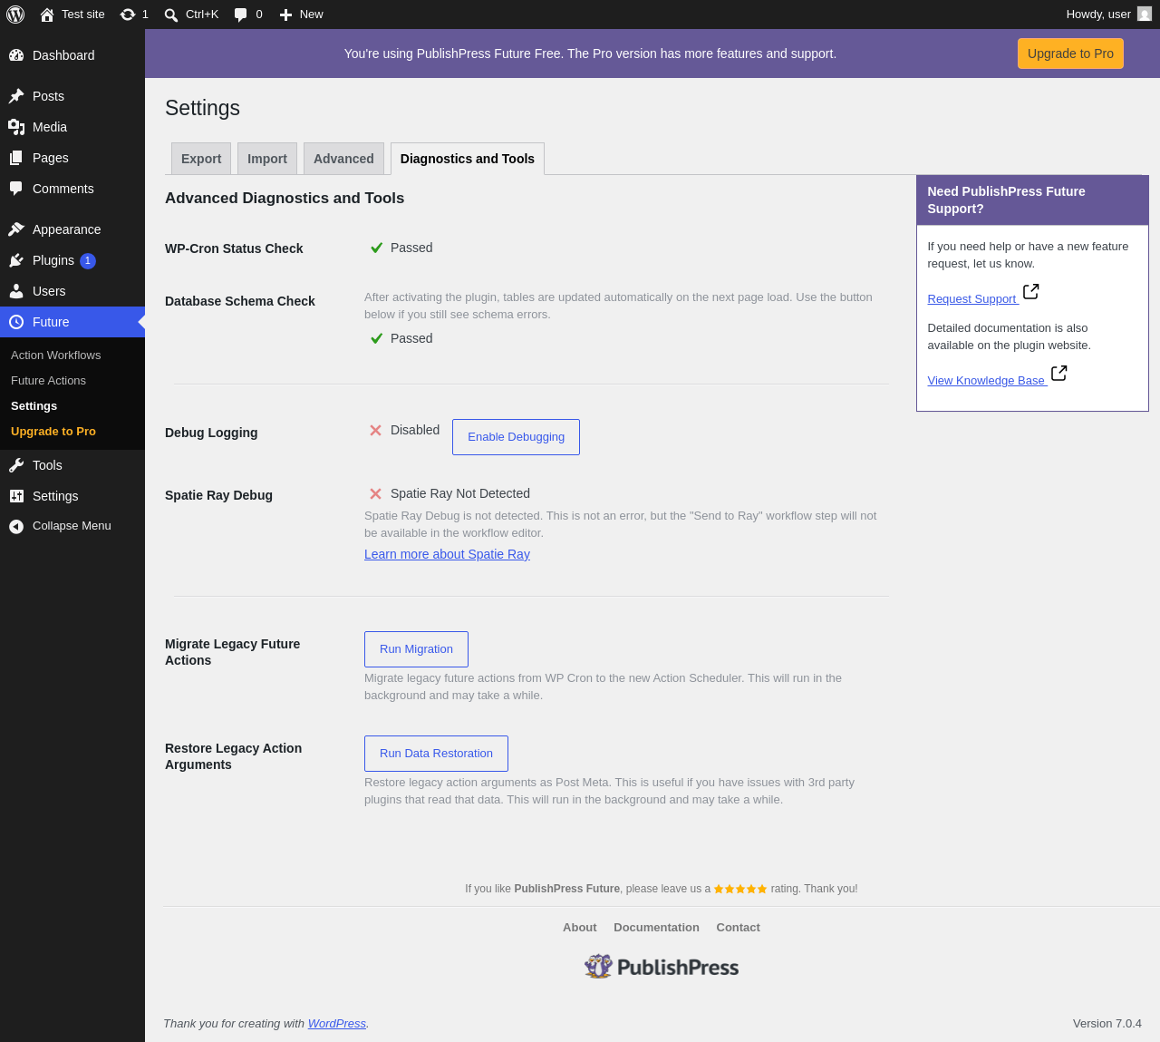Click the Comments sidebar icon
1160x1042 pixels.
pyautogui.click(x=16, y=189)
